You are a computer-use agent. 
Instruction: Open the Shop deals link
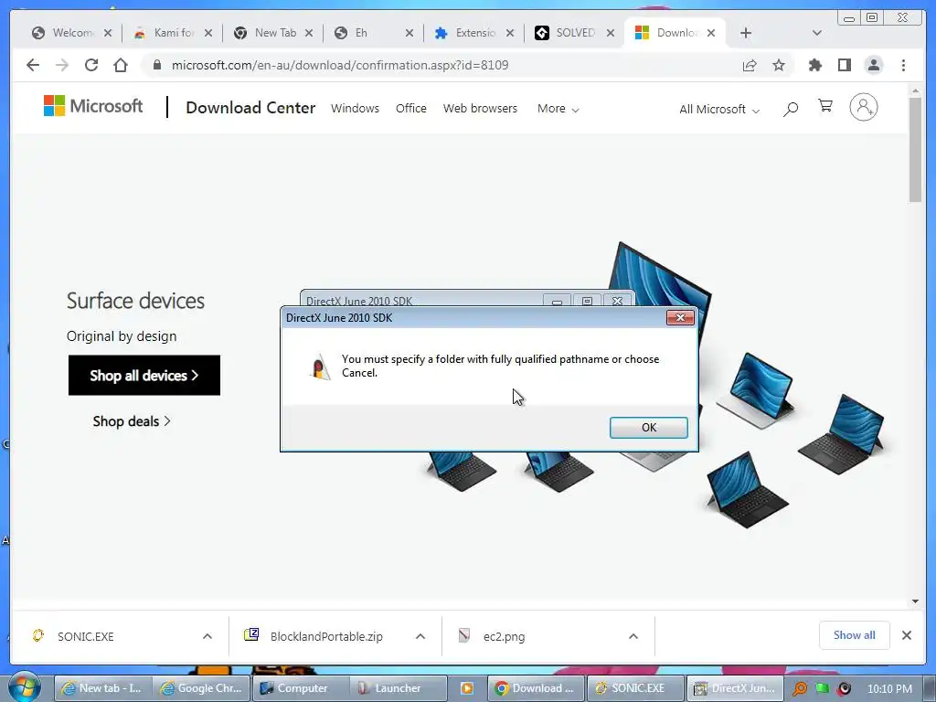132,421
